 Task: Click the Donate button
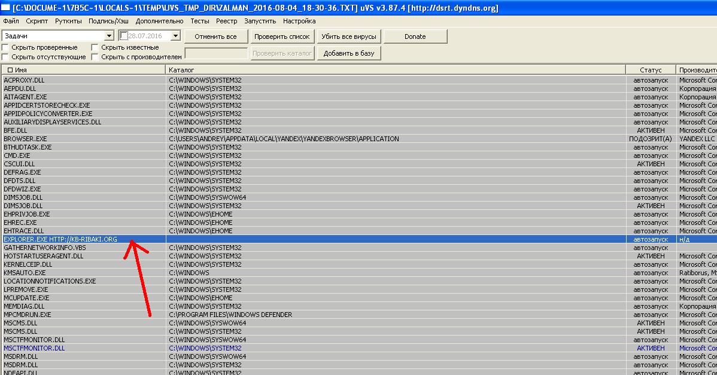pos(415,36)
